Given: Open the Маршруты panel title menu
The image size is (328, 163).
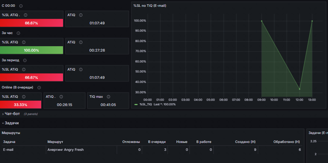Looking at the screenshot, I should [11, 133].
